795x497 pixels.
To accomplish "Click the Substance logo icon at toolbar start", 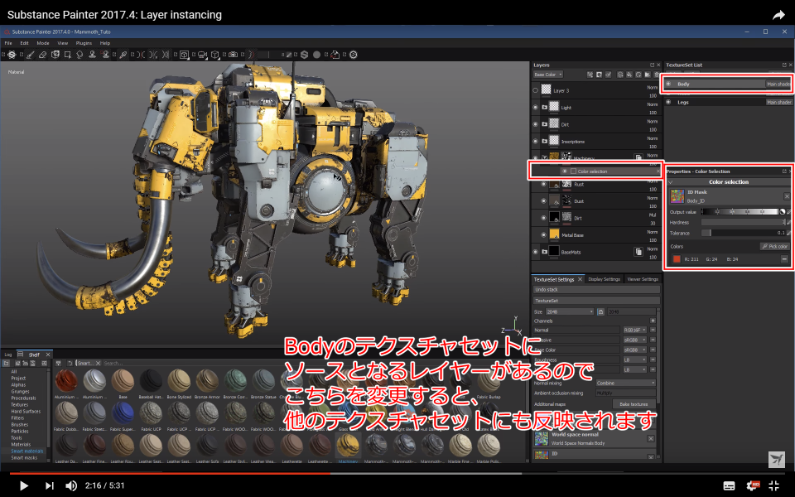I will [12, 55].
